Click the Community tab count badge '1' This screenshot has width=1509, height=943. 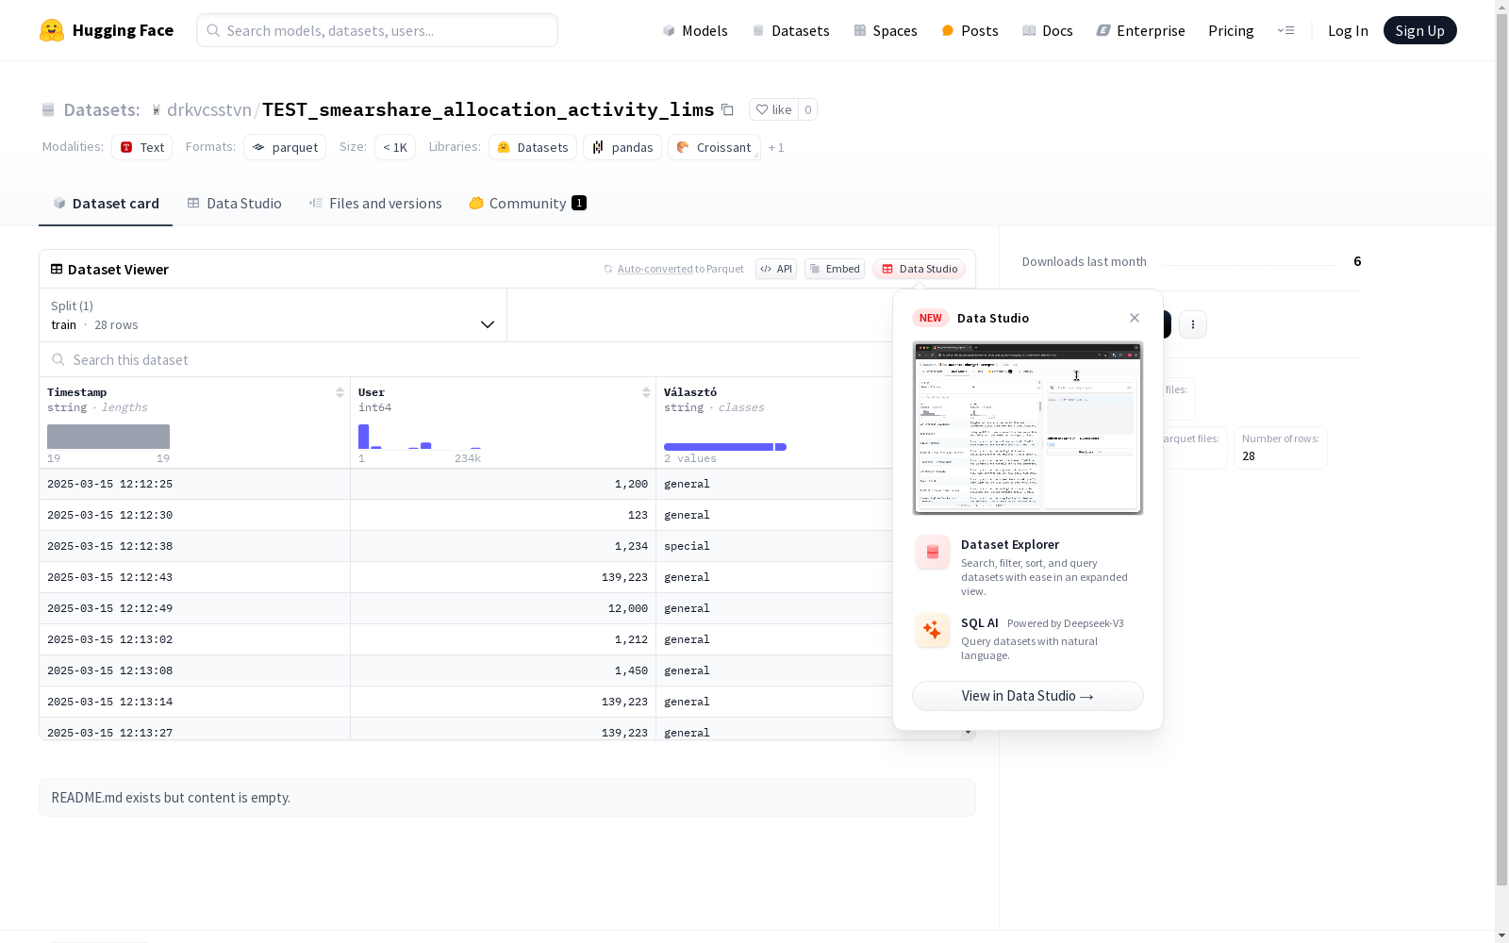579,203
